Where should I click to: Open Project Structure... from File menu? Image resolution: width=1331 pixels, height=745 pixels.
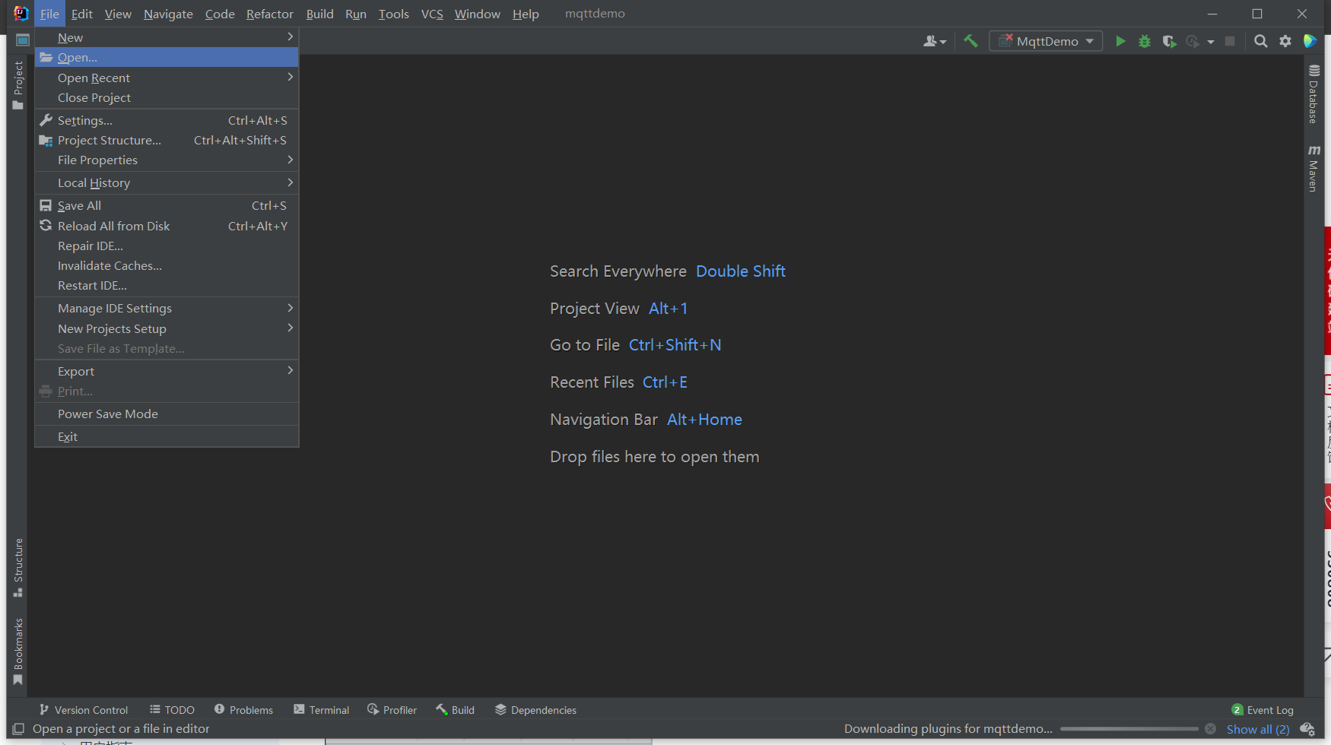click(167, 141)
